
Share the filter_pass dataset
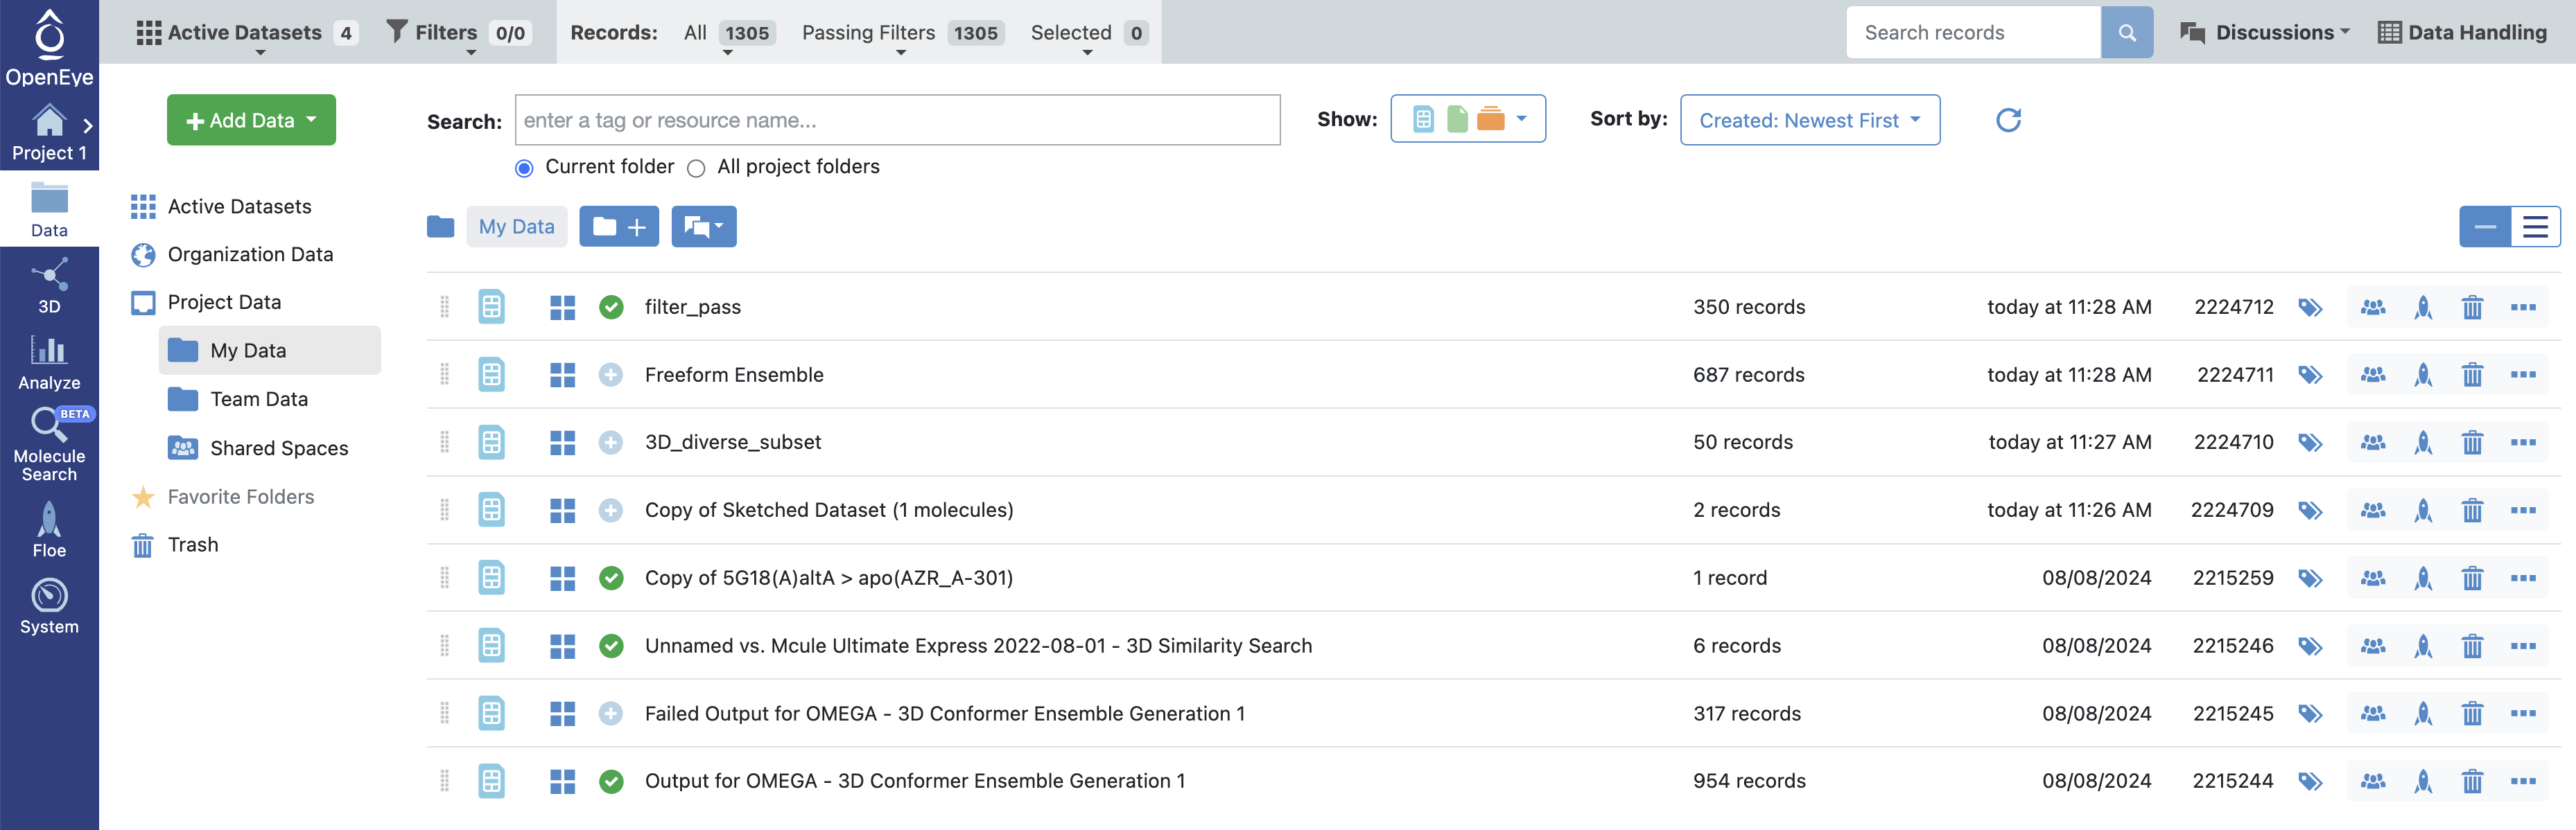point(2372,307)
